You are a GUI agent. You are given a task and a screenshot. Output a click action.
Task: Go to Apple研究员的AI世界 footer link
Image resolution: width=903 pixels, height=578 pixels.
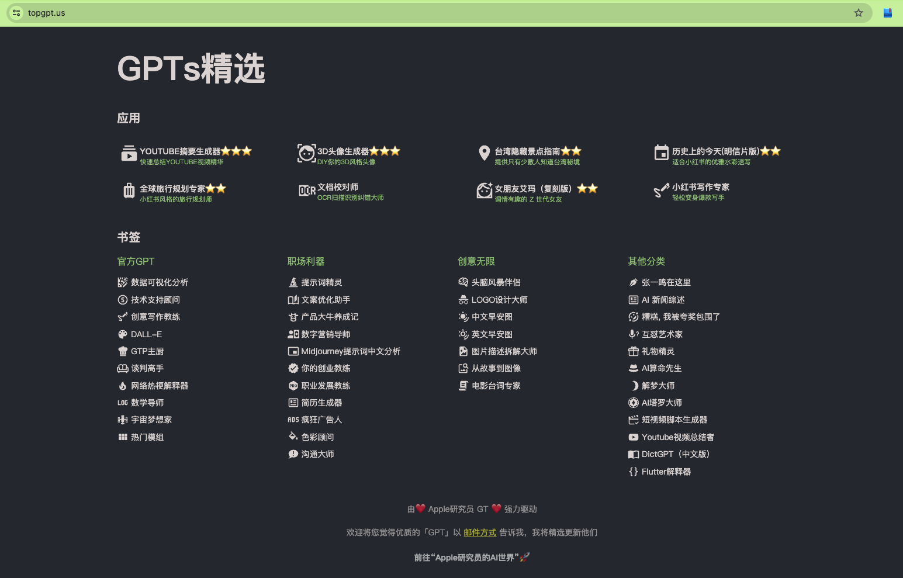(472, 558)
